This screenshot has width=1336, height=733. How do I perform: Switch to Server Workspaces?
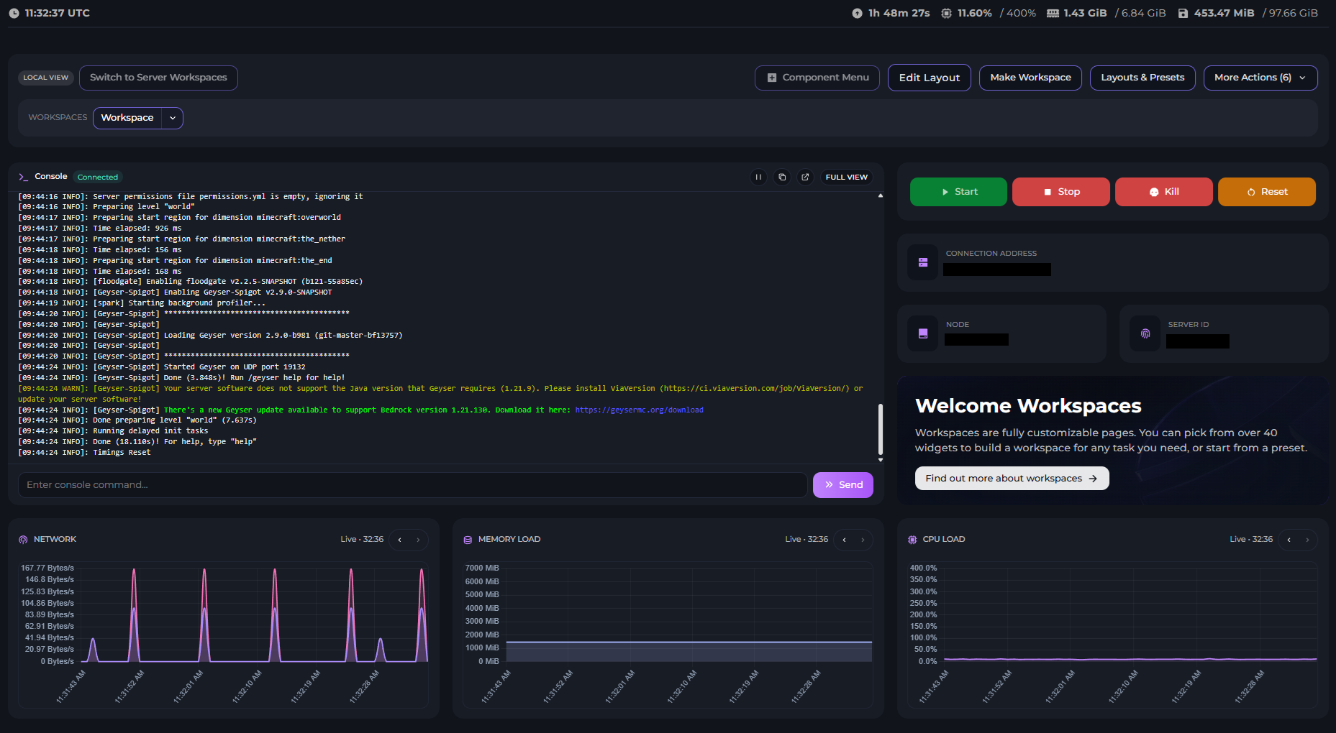point(158,78)
